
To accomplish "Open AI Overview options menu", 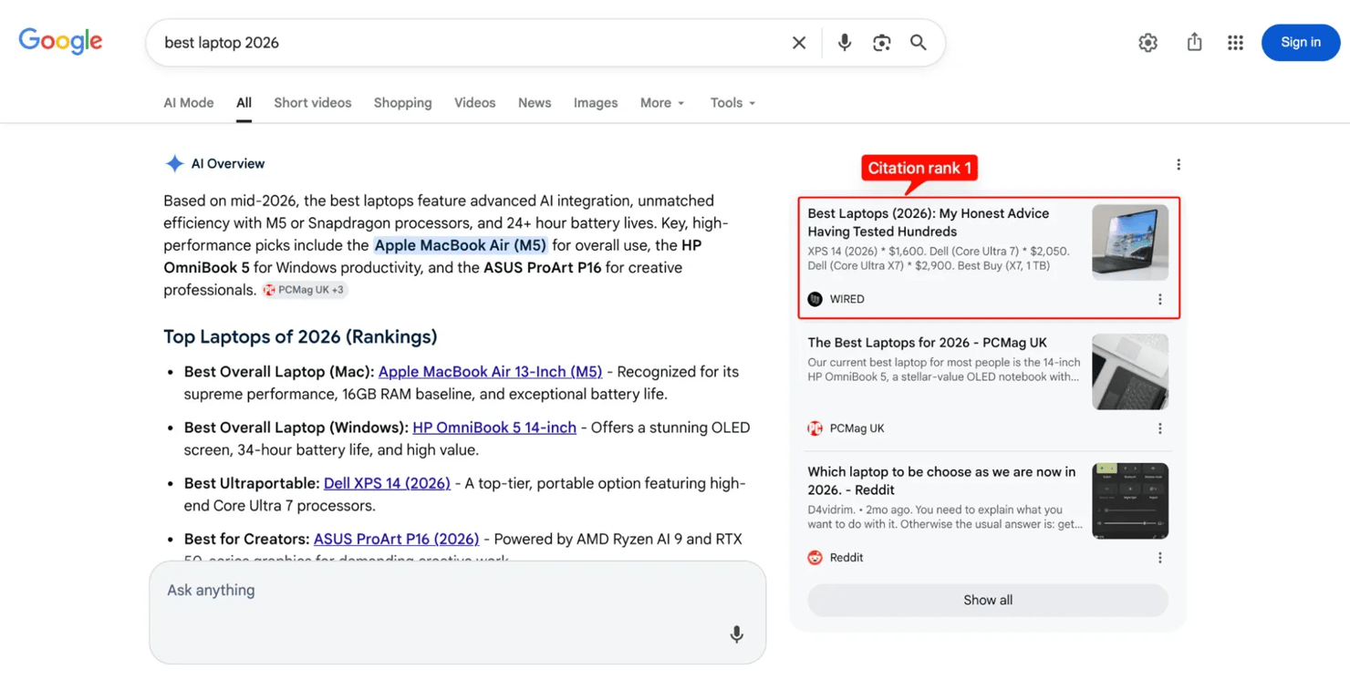I will (x=1179, y=164).
